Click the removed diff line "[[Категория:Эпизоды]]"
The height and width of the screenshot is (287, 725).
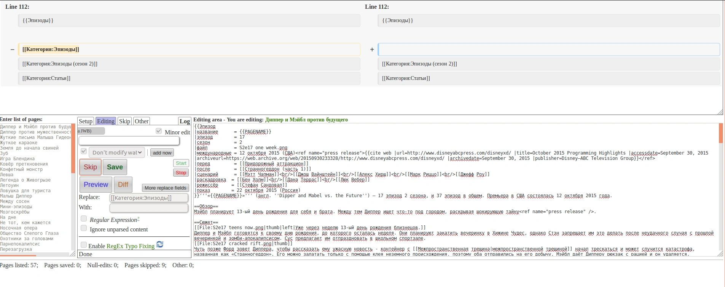[x=189, y=49]
